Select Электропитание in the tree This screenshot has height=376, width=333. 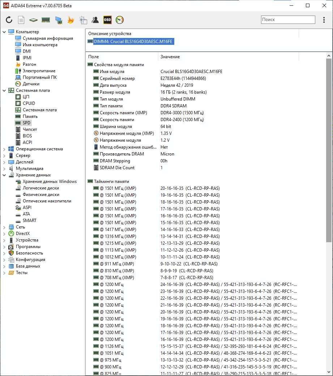pos(39,71)
